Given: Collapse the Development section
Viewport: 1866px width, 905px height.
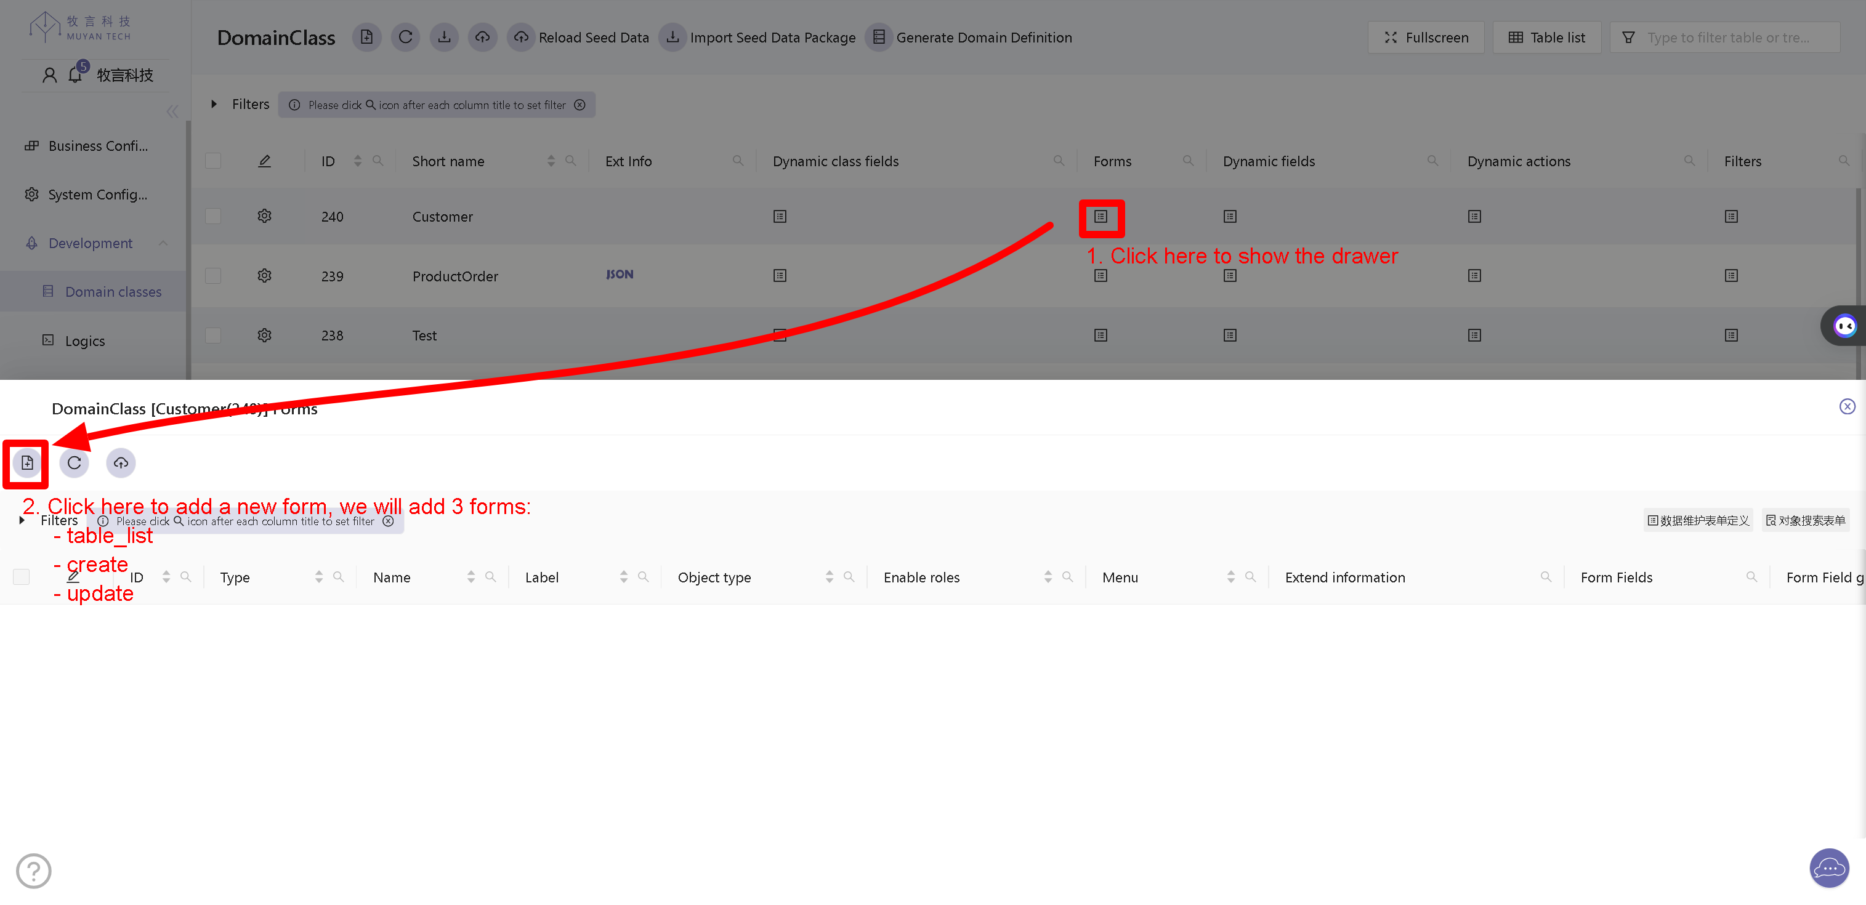Looking at the screenshot, I should tap(163, 243).
